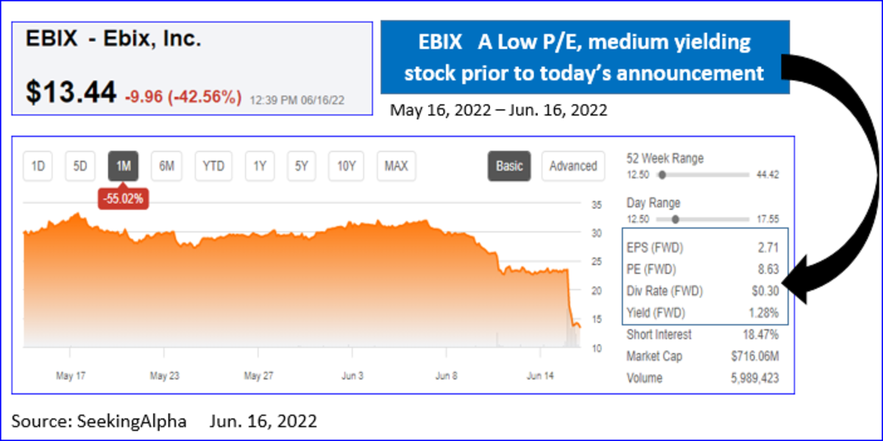Select the EPS (FWD) 2.71 value
The width and height of the screenshot is (883, 441).
coord(770,248)
